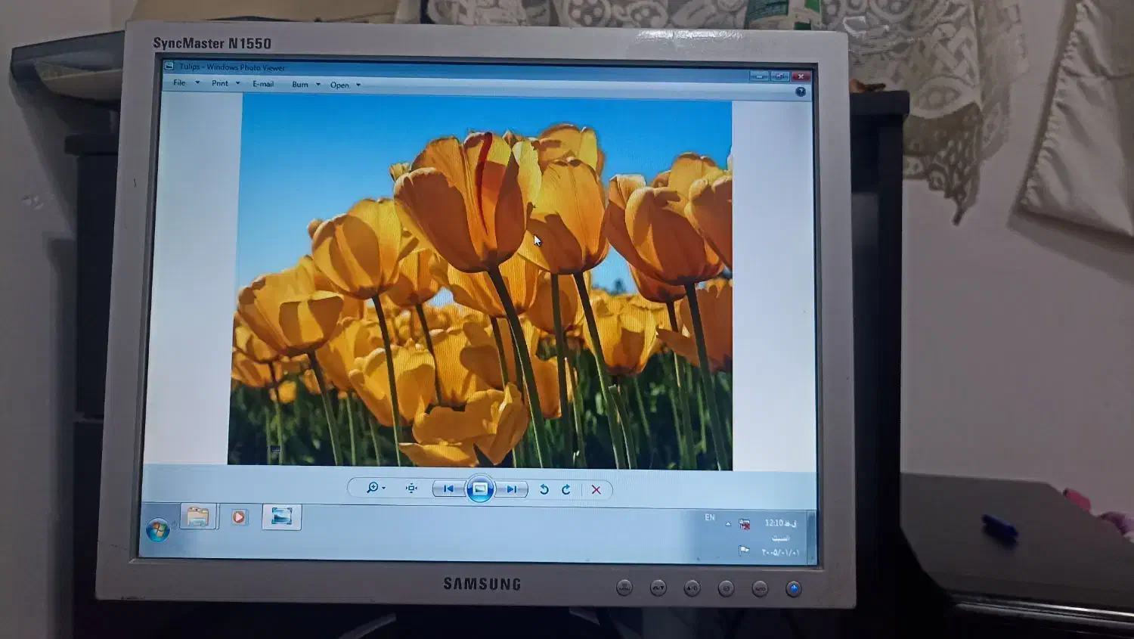Expand the Burn dropdown menu

point(305,84)
